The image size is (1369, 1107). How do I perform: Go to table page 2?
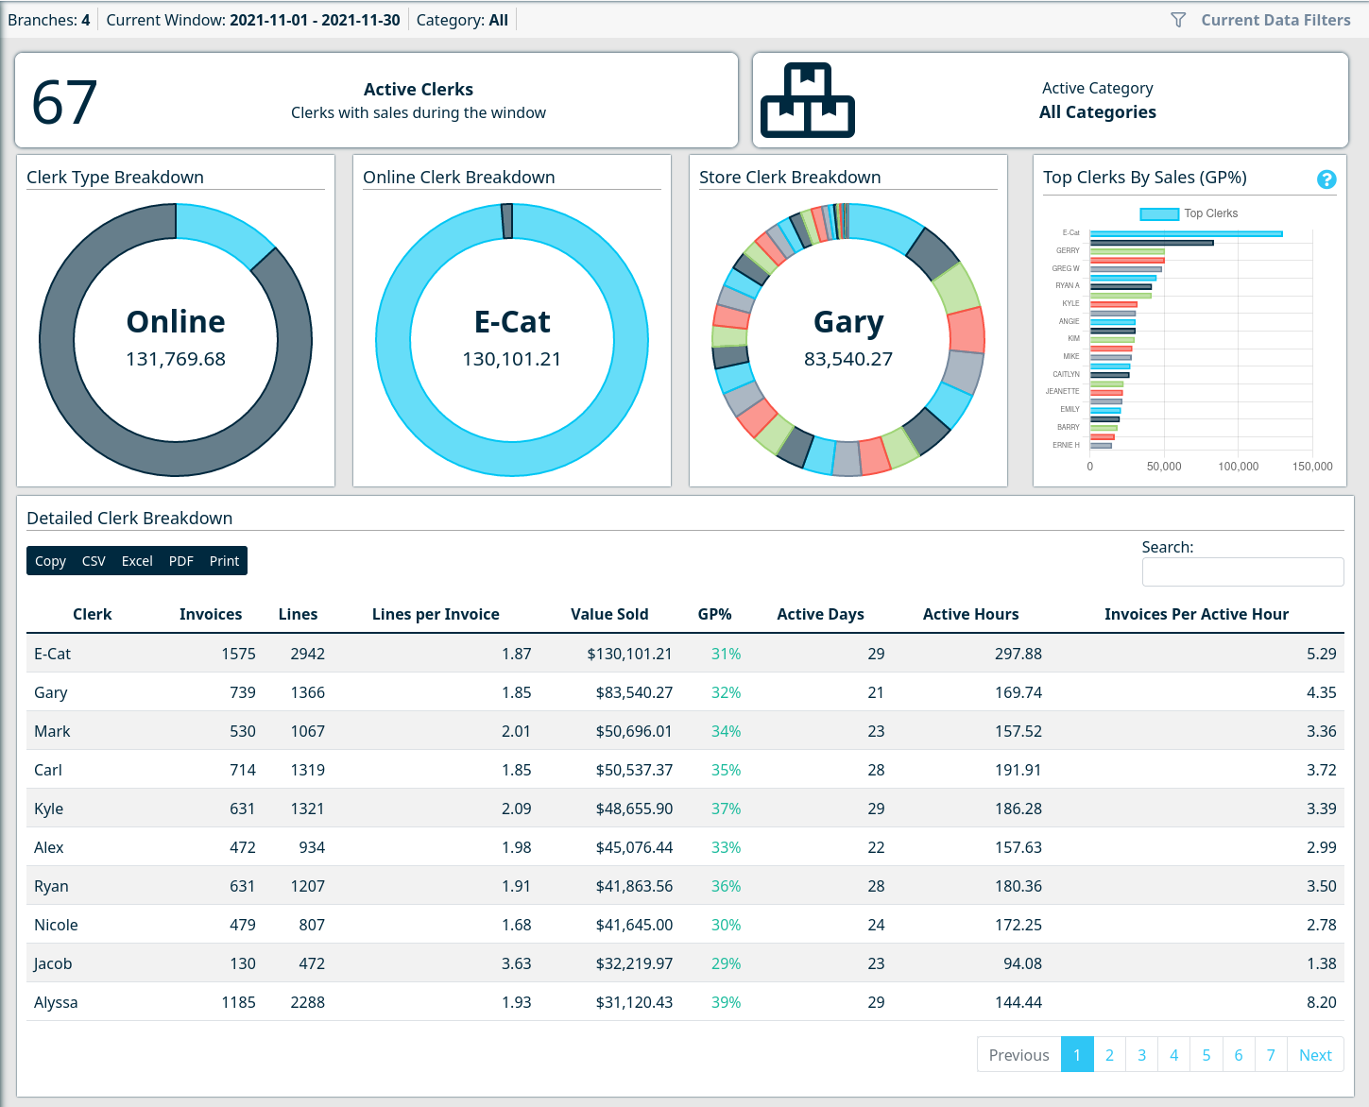[1109, 1055]
